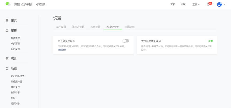Click the 公众号关注组件 card title
Image resolution: width=231 pixels, height=108 pixels.
tap(66, 41)
